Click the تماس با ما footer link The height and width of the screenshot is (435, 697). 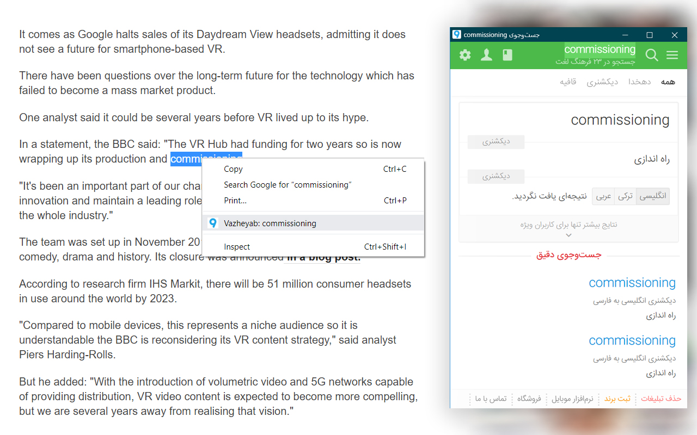[491, 399]
